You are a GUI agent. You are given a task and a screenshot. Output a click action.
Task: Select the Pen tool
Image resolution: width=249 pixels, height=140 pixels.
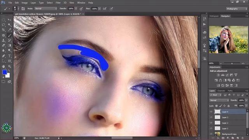coord(4,56)
